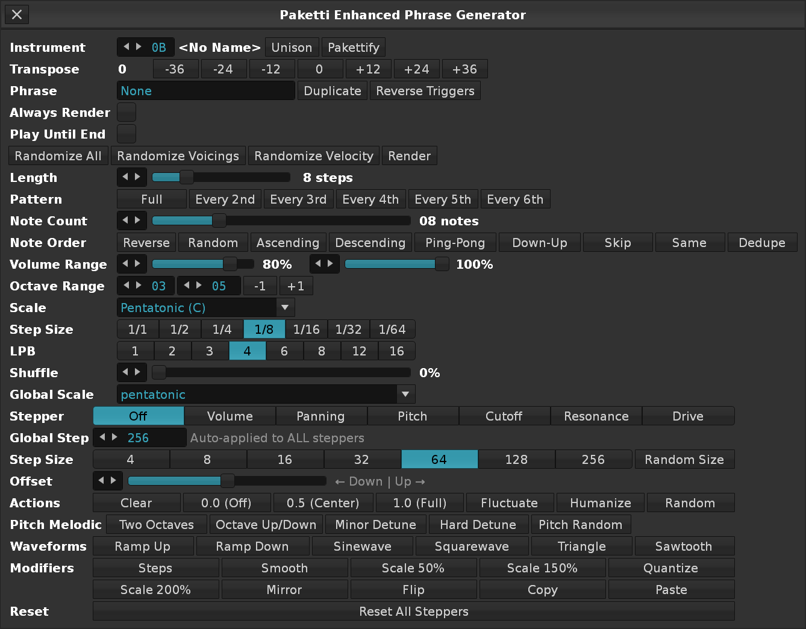Image resolution: width=806 pixels, height=629 pixels.
Task: Decrease high octave value 05
Action: (x=186, y=286)
